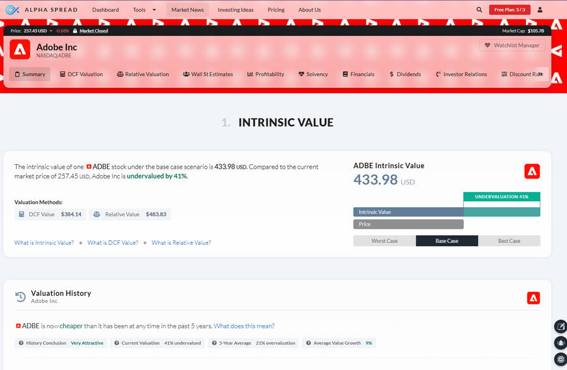
Task: Open the Financials tab
Action: pyautogui.click(x=358, y=74)
